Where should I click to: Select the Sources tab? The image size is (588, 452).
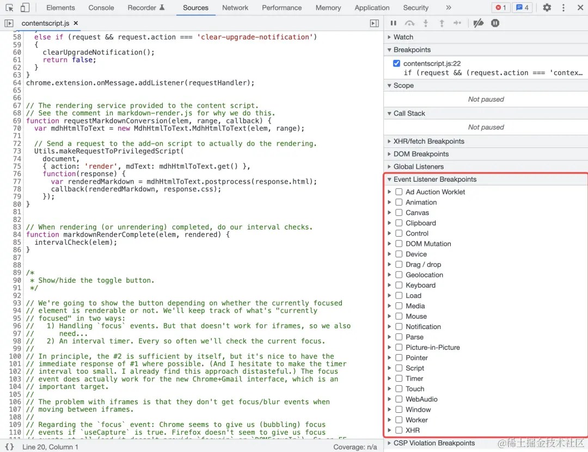(x=195, y=8)
